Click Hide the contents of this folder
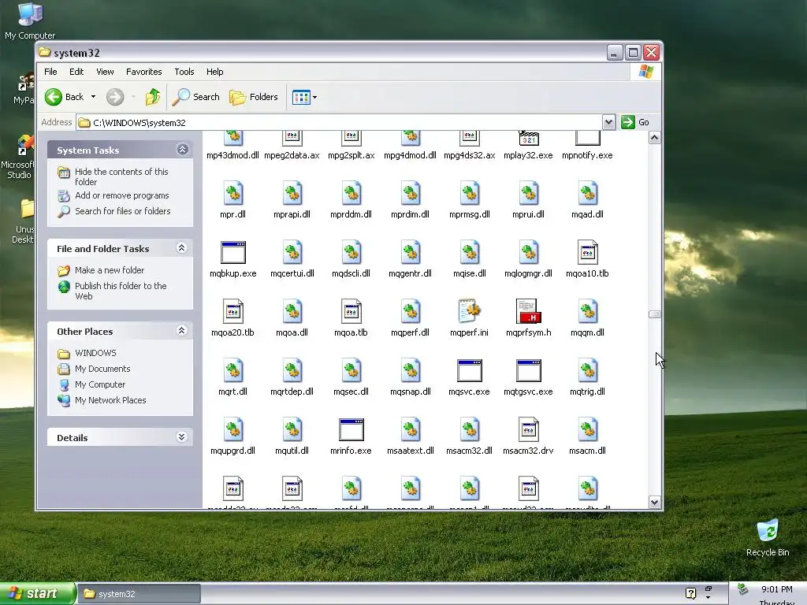 pyautogui.click(x=121, y=176)
